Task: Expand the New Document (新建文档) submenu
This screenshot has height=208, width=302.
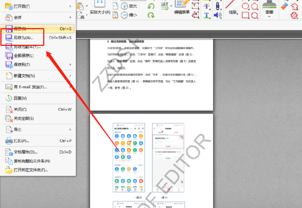Action: (38, 76)
